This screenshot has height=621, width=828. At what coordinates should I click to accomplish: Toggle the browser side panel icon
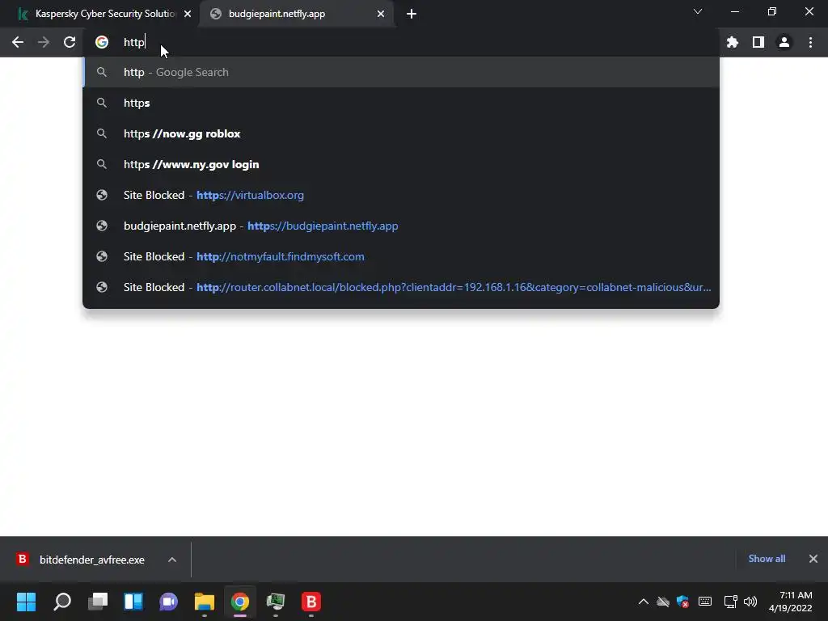(x=758, y=42)
